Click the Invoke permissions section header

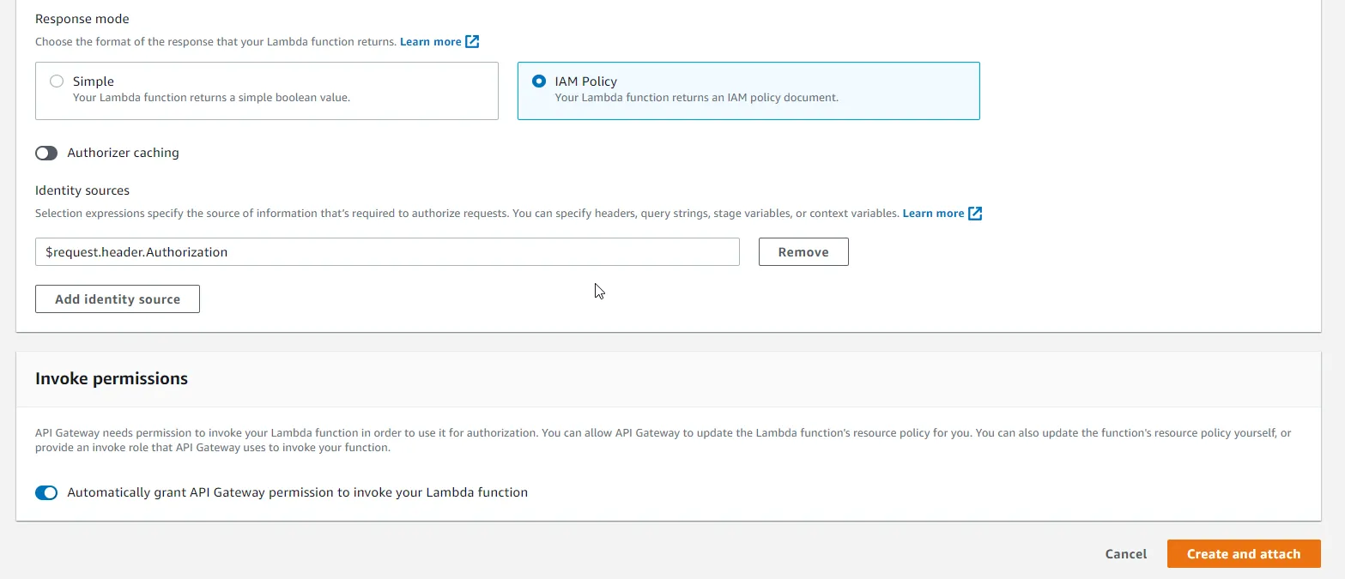(x=111, y=378)
